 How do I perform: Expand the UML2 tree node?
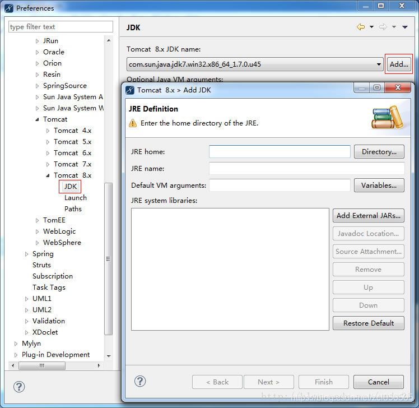[x=26, y=310]
